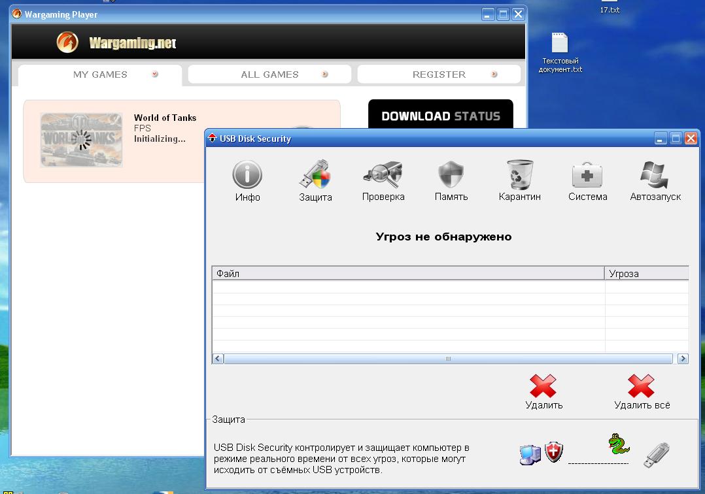The image size is (705, 494).
Task: Open the Защита shield section
Action: pyautogui.click(x=315, y=180)
